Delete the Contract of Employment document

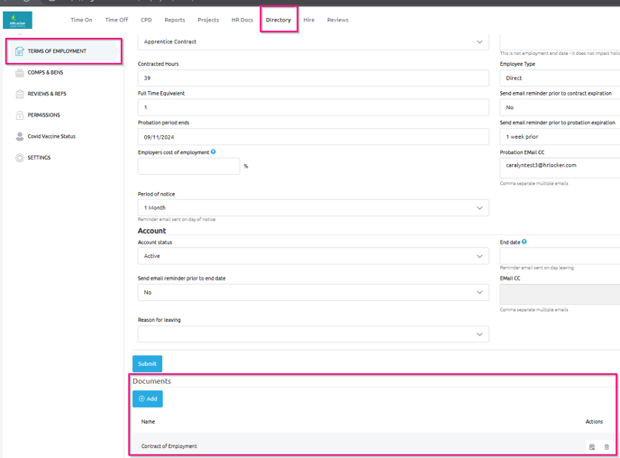[606, 447]
